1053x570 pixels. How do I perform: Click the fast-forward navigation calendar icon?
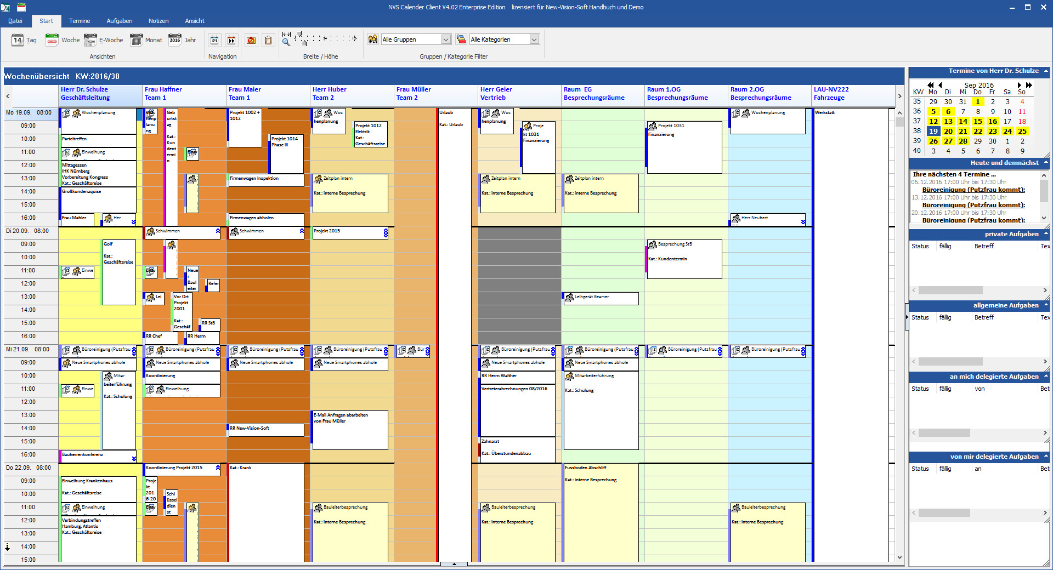[x=231, y=40]
